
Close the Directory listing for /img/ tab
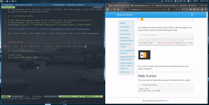pos(177,5)
